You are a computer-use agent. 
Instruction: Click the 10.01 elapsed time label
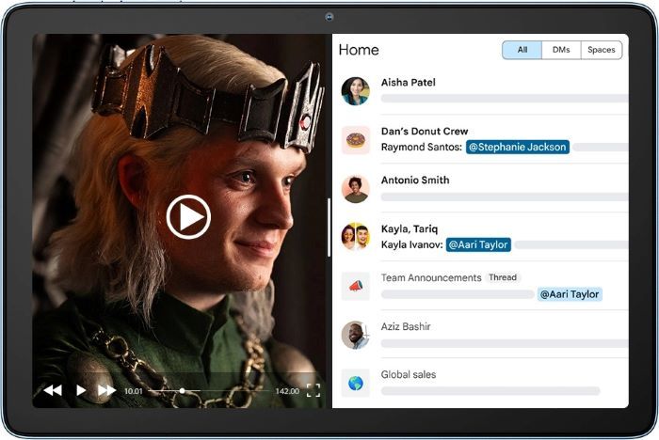[134, 391]
